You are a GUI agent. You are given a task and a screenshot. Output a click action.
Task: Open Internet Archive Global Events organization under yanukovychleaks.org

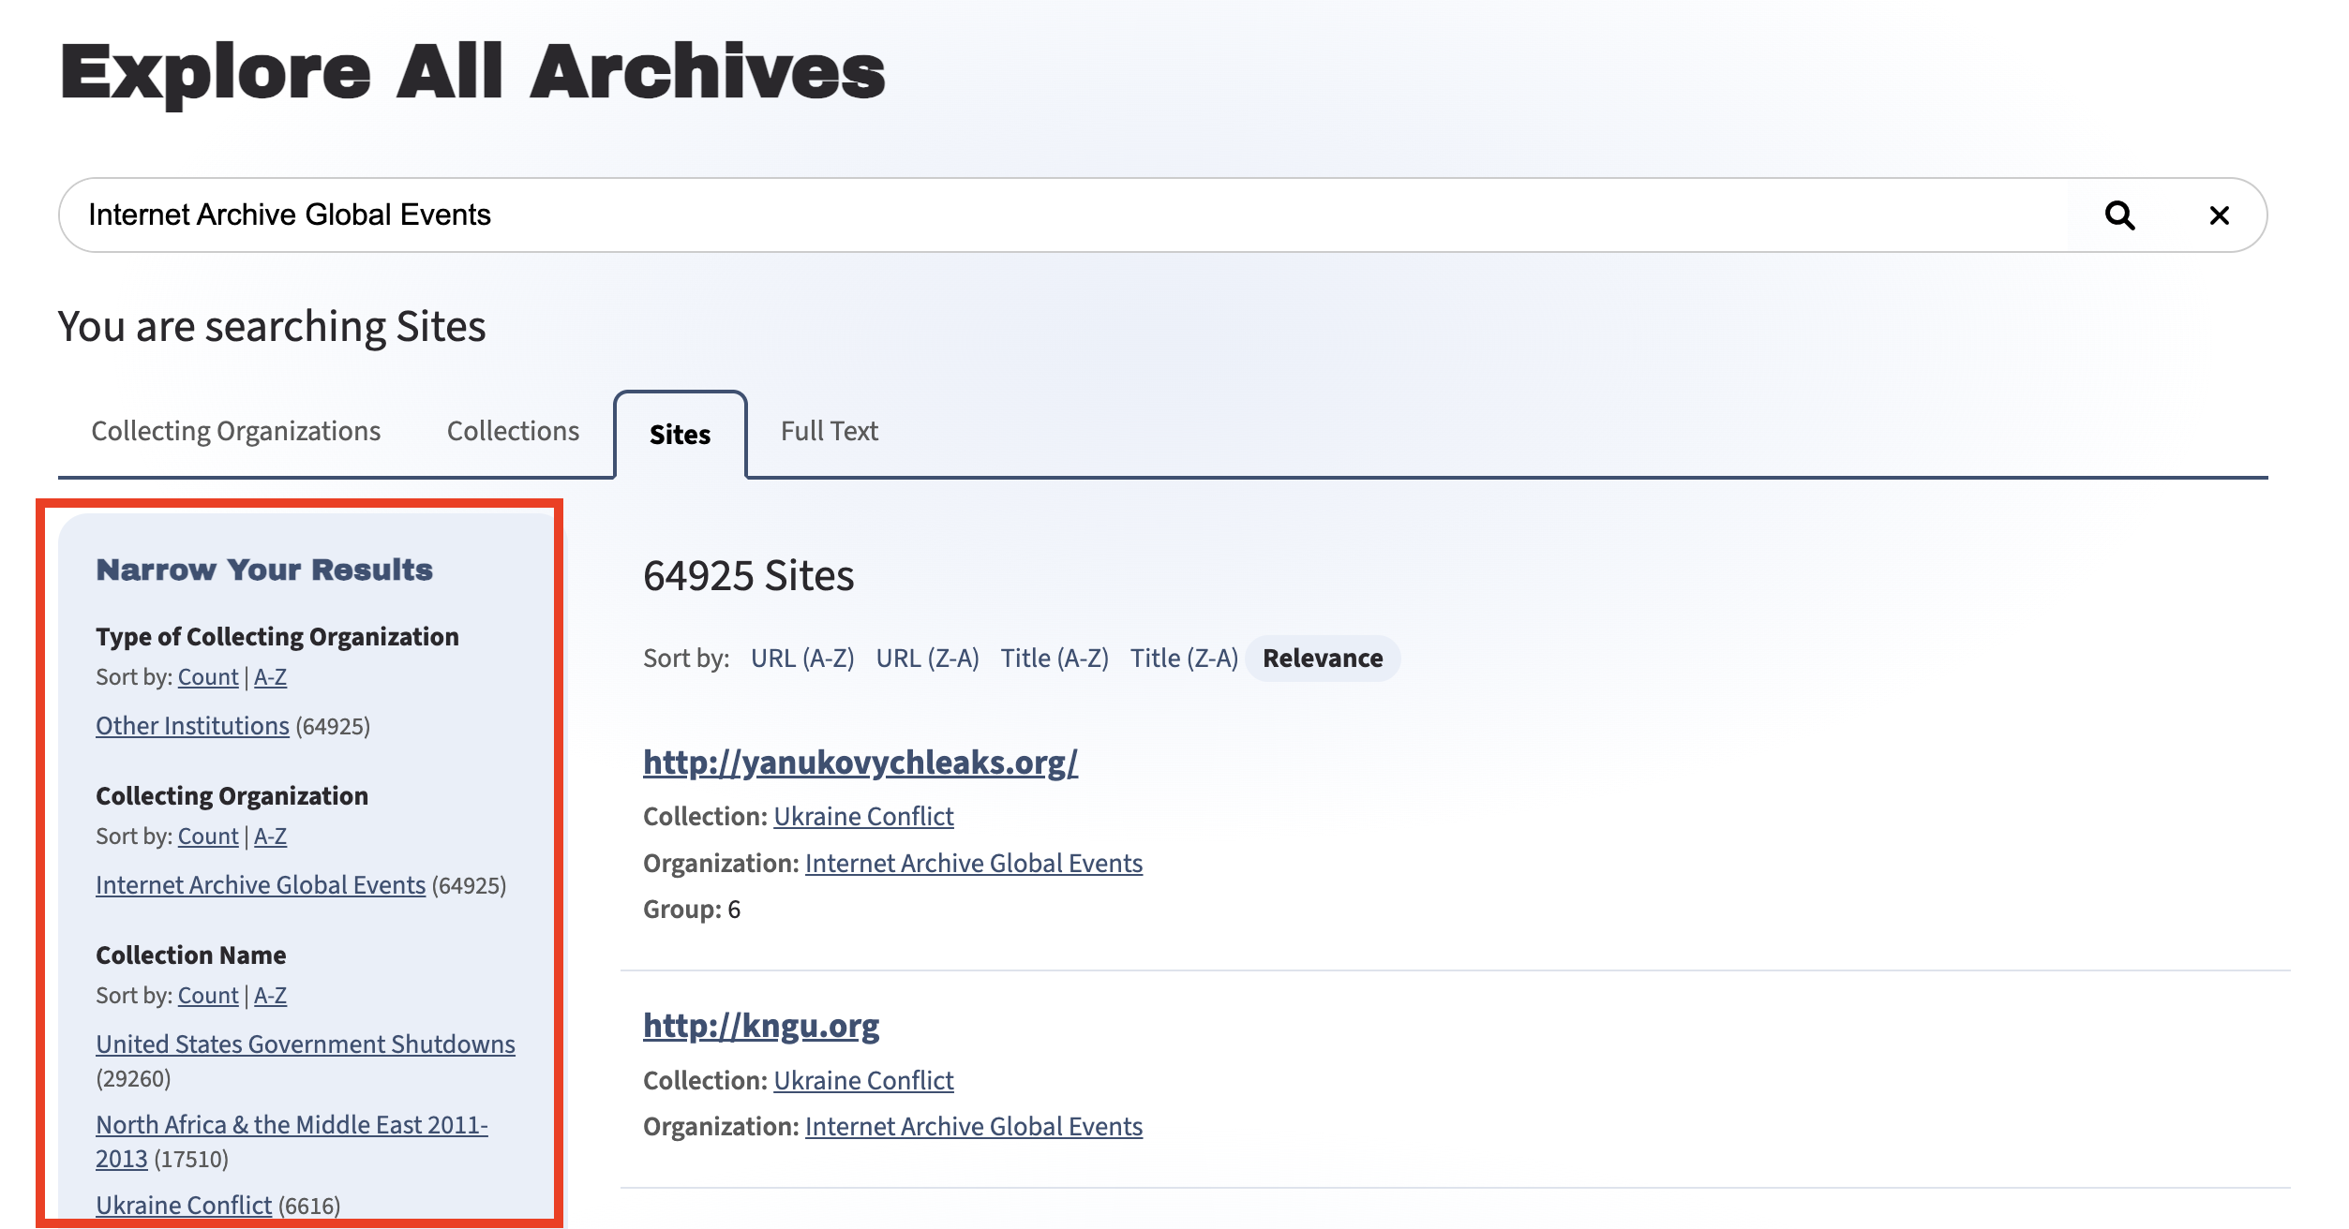[x=974, y=864]
